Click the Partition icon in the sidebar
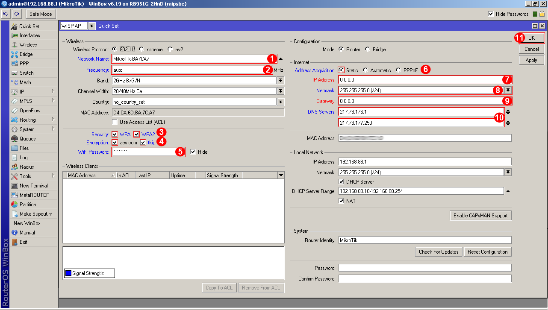 click(x=15, y=205)
